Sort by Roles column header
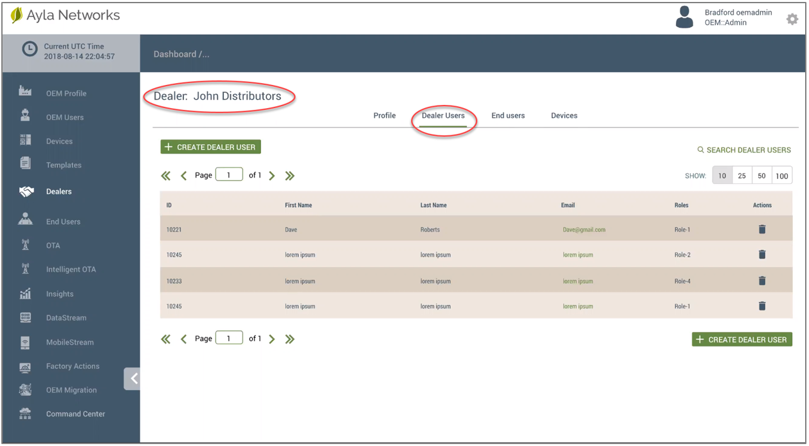Image resolution: width=809 pixels, height=446 pixels. (682, 205)
